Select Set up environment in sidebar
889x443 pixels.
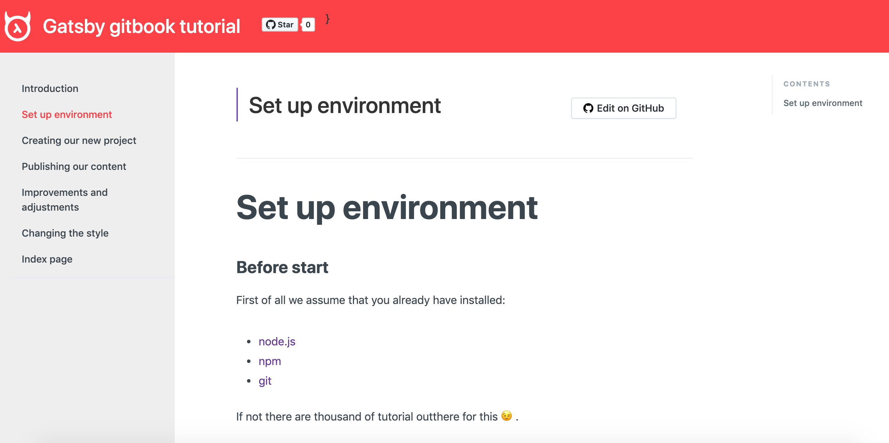click(x=67, y=114)
